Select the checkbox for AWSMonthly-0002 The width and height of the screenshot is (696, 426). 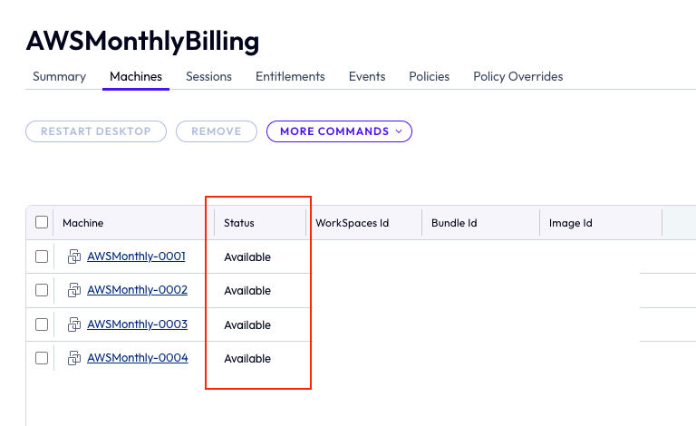tap(42, 290)
